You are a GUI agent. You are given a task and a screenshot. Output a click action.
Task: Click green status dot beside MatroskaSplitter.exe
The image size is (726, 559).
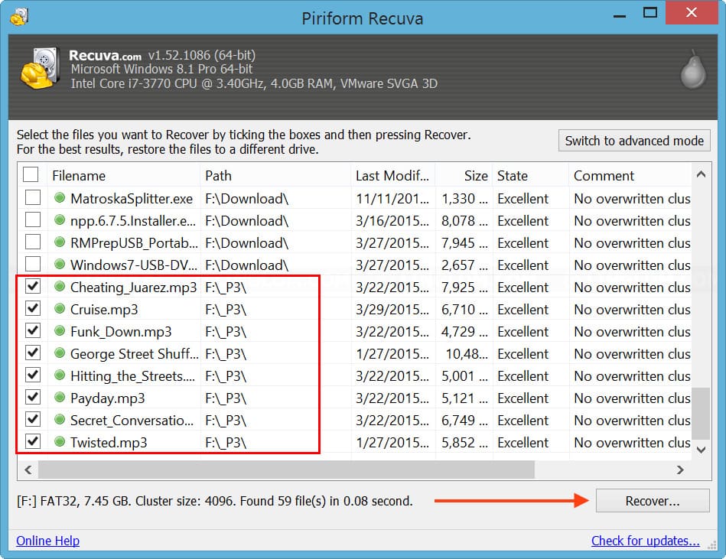click(60, 199)
